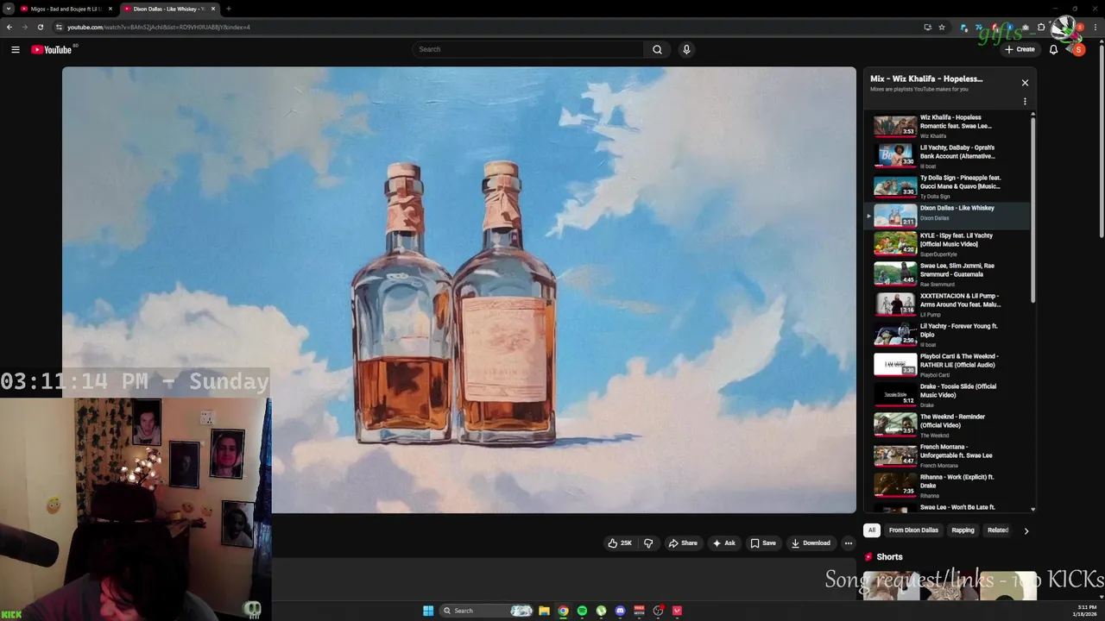Click the browser address bar URL
The image size is (1105, 621).
click(x=158, y=27)
